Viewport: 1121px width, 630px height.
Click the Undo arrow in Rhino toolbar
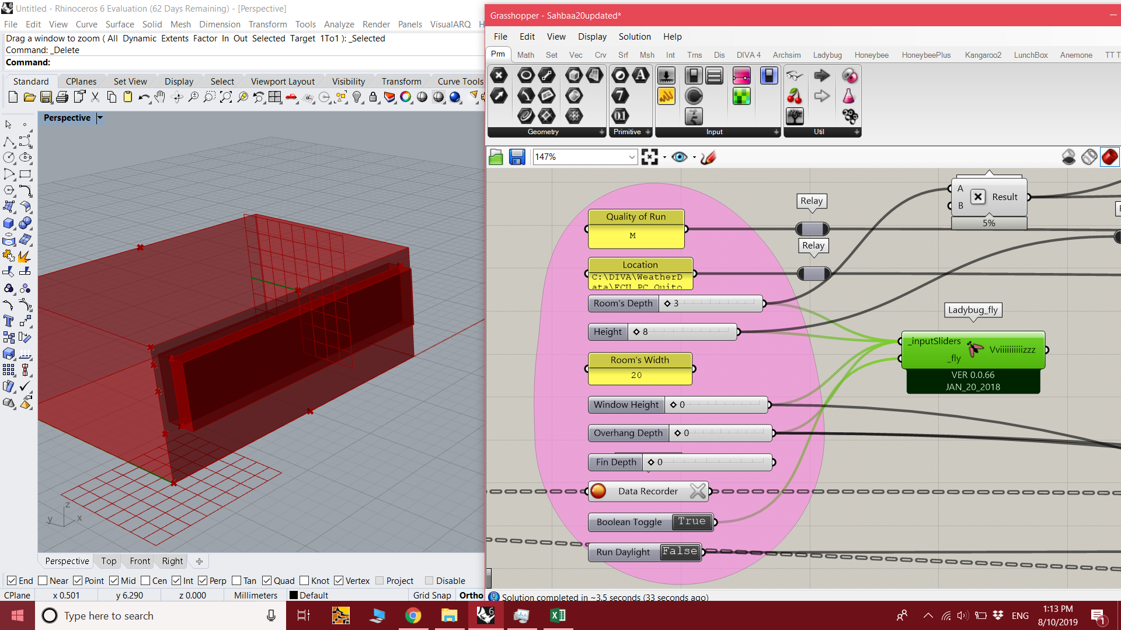tap(144, 97)
